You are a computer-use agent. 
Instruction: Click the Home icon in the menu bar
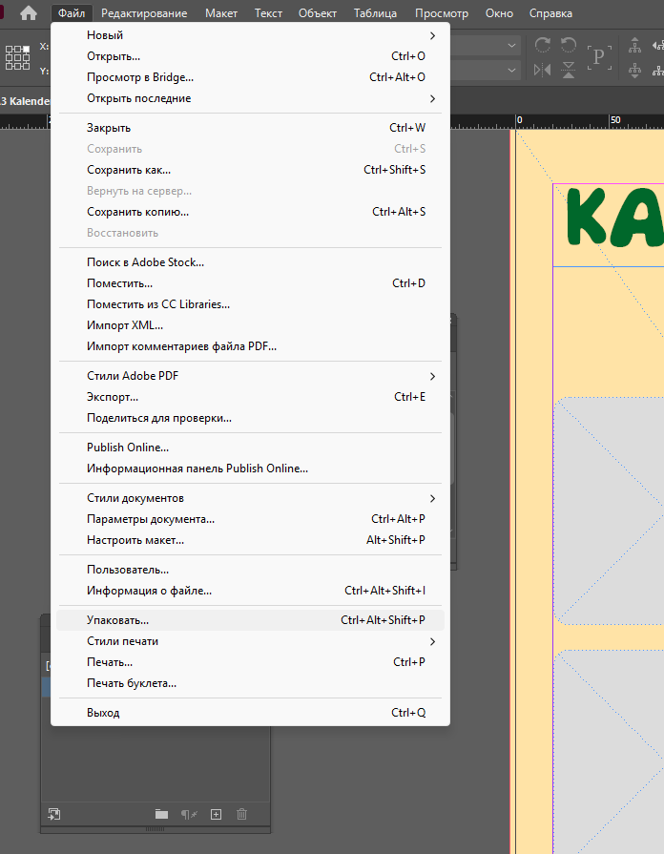(29, 13)
